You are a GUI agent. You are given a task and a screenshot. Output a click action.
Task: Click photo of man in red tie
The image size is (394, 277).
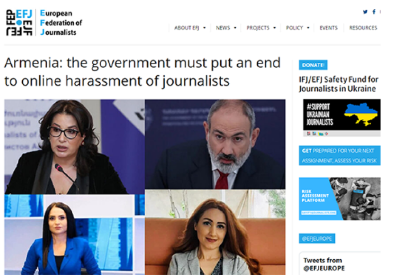(215, 144)
